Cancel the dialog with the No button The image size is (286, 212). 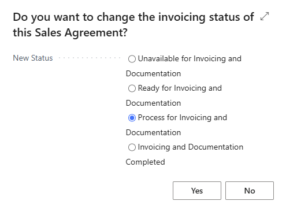250,191
